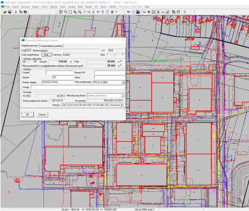
Task: Click the Warstwa field showing Działki
Action: click(x=81, y=55)
